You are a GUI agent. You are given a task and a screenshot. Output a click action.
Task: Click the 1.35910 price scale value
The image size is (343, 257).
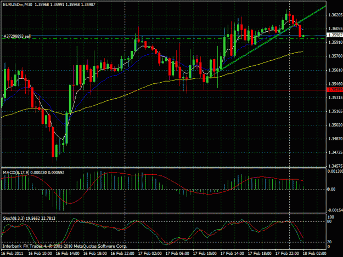tap(335, 42)
